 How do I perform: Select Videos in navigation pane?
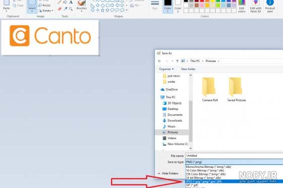(x=169, y=138)
